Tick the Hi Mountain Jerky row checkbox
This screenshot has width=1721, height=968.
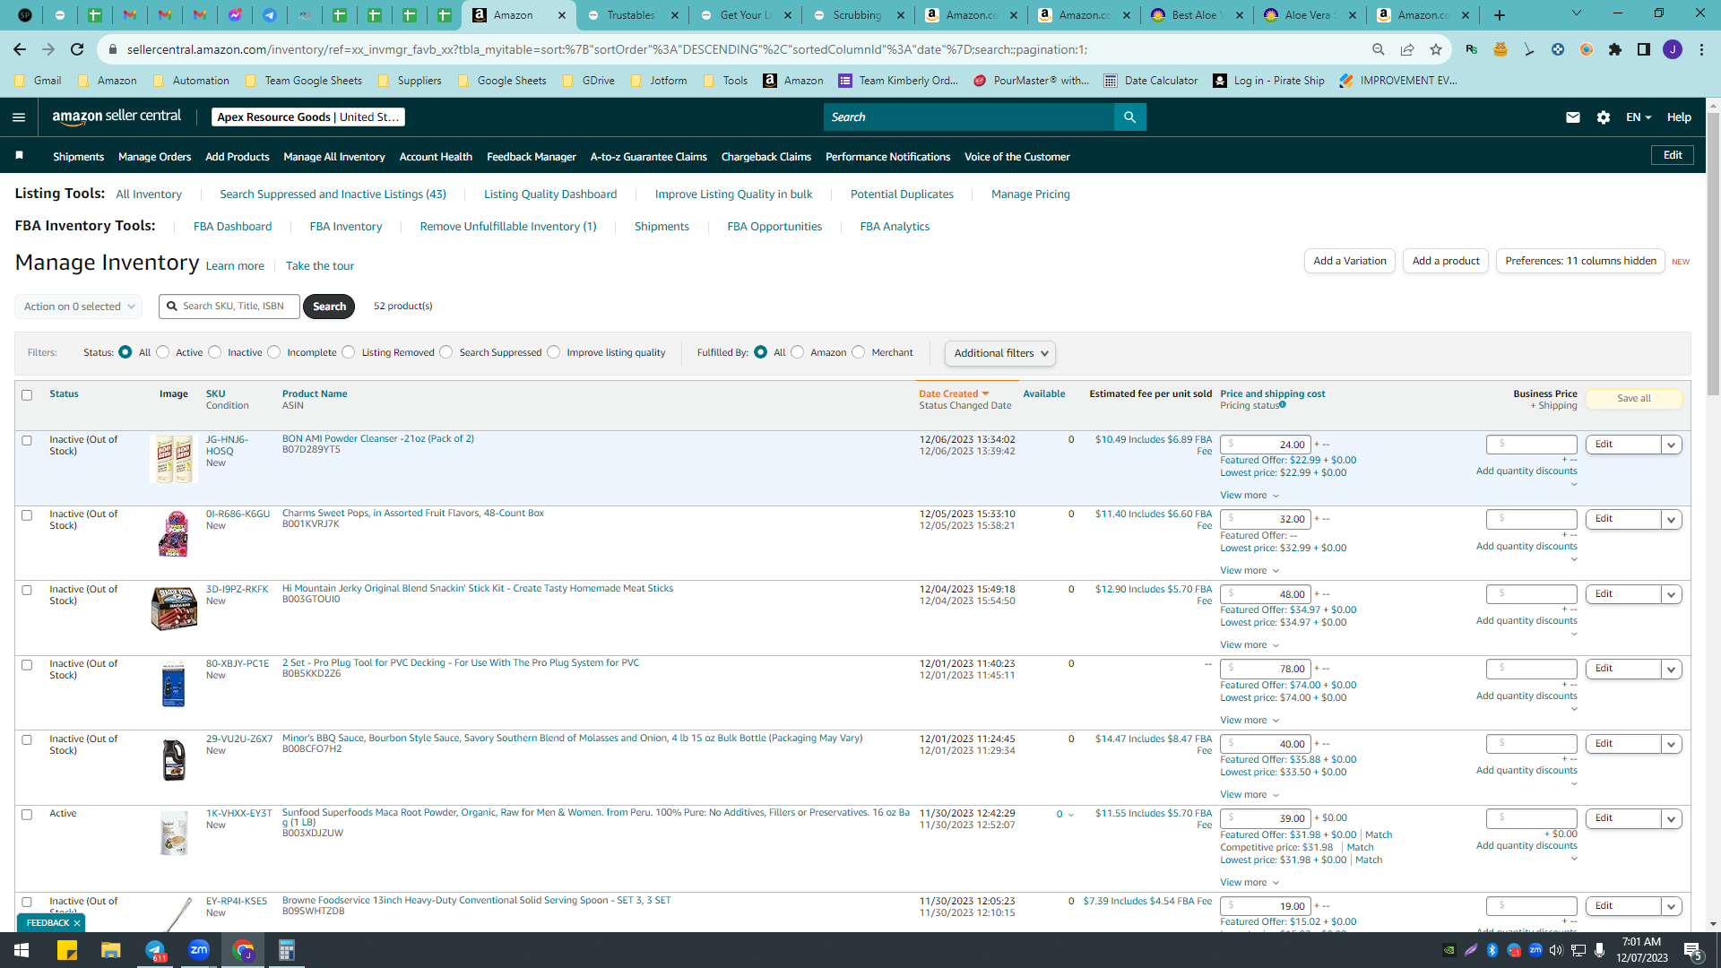click(27, 591)
